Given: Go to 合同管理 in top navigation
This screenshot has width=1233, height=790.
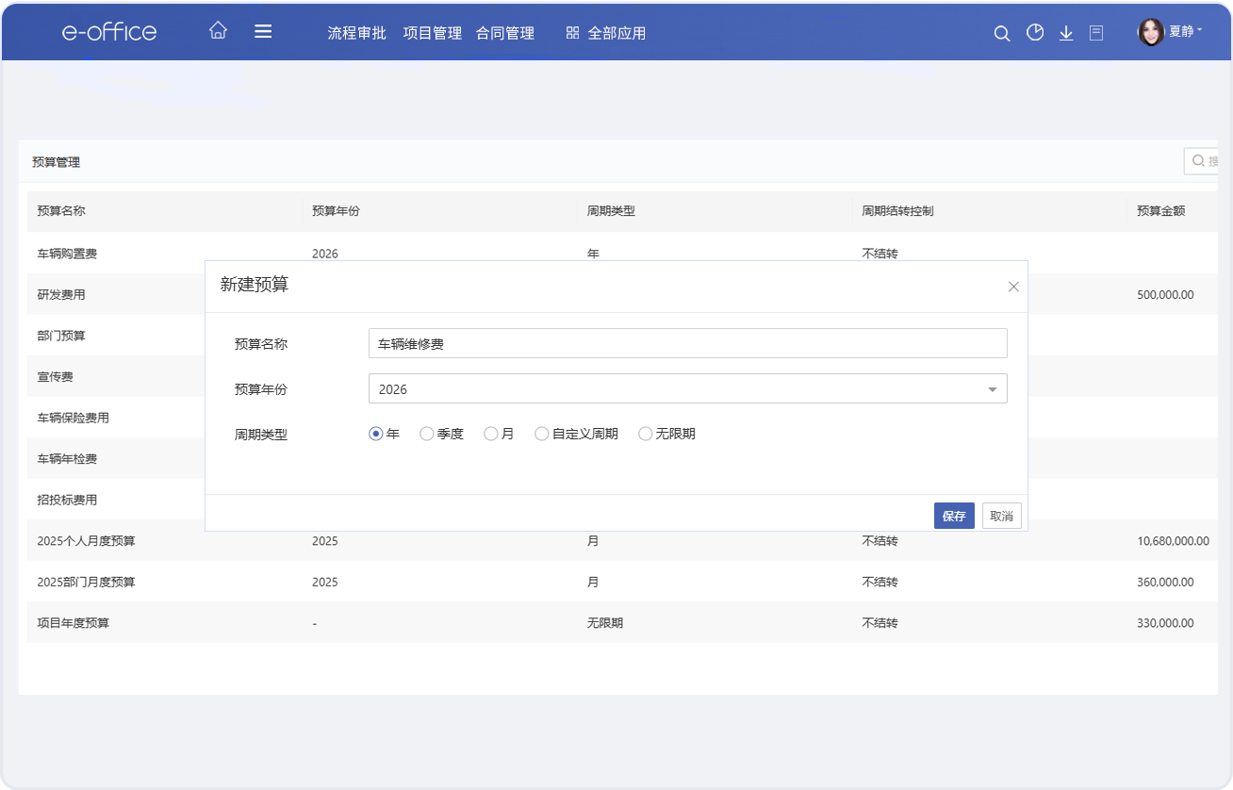Looking at the screenshot, I should [x=505, y=33].
